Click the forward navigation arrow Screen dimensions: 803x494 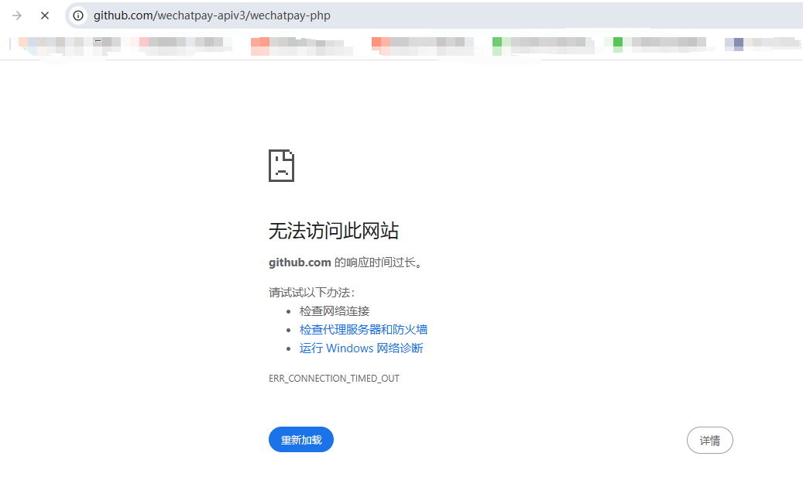point(17,15)
